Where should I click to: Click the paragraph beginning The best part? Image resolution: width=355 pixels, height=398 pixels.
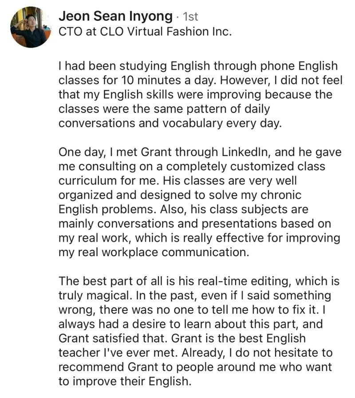coord(199,331)
